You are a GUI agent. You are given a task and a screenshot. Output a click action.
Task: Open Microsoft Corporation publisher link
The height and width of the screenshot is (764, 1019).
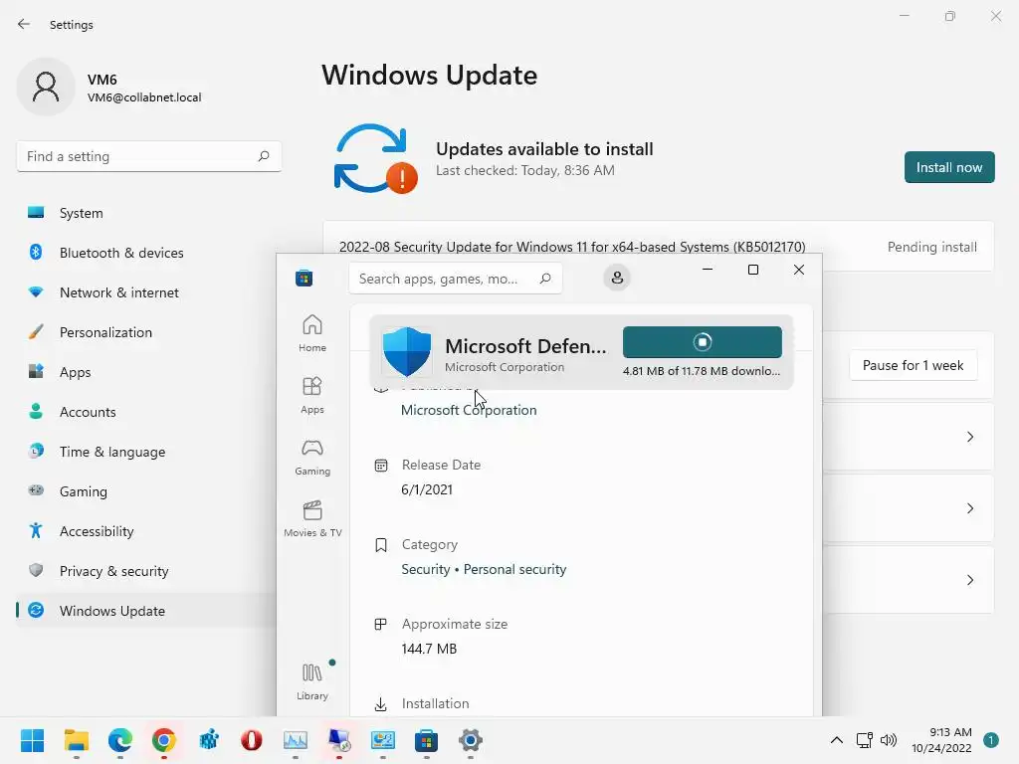point(469,410)
